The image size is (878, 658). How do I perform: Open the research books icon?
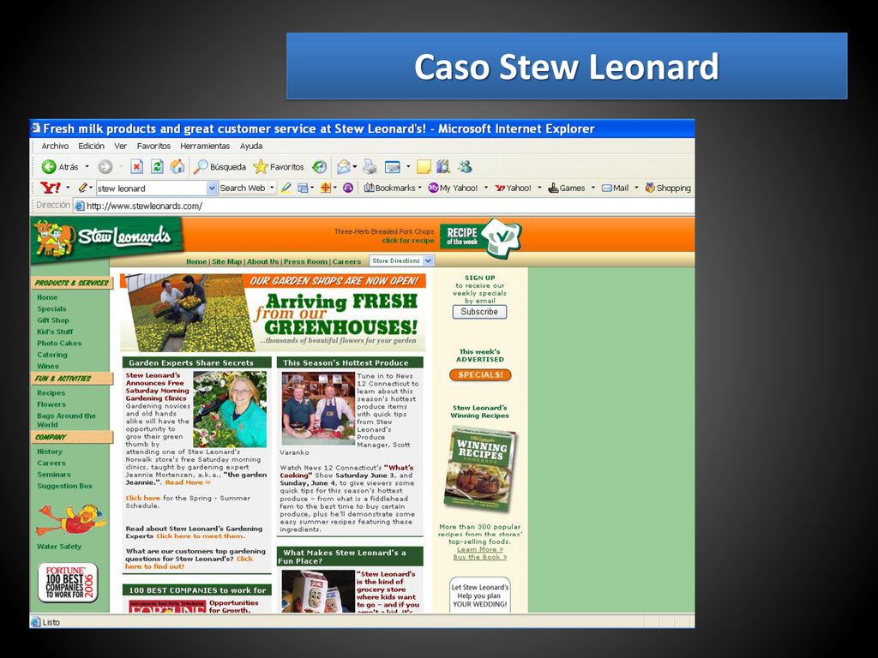tap(443, 167)
